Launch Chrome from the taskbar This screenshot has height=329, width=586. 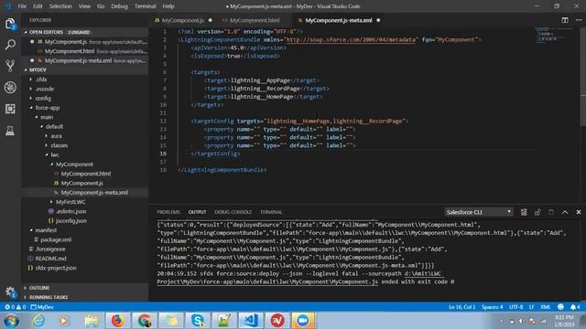[x=145, y=321]
